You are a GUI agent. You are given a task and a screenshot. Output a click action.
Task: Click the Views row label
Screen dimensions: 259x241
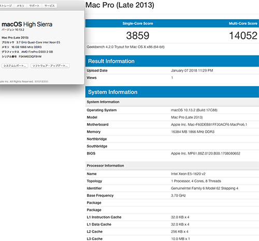92,78
